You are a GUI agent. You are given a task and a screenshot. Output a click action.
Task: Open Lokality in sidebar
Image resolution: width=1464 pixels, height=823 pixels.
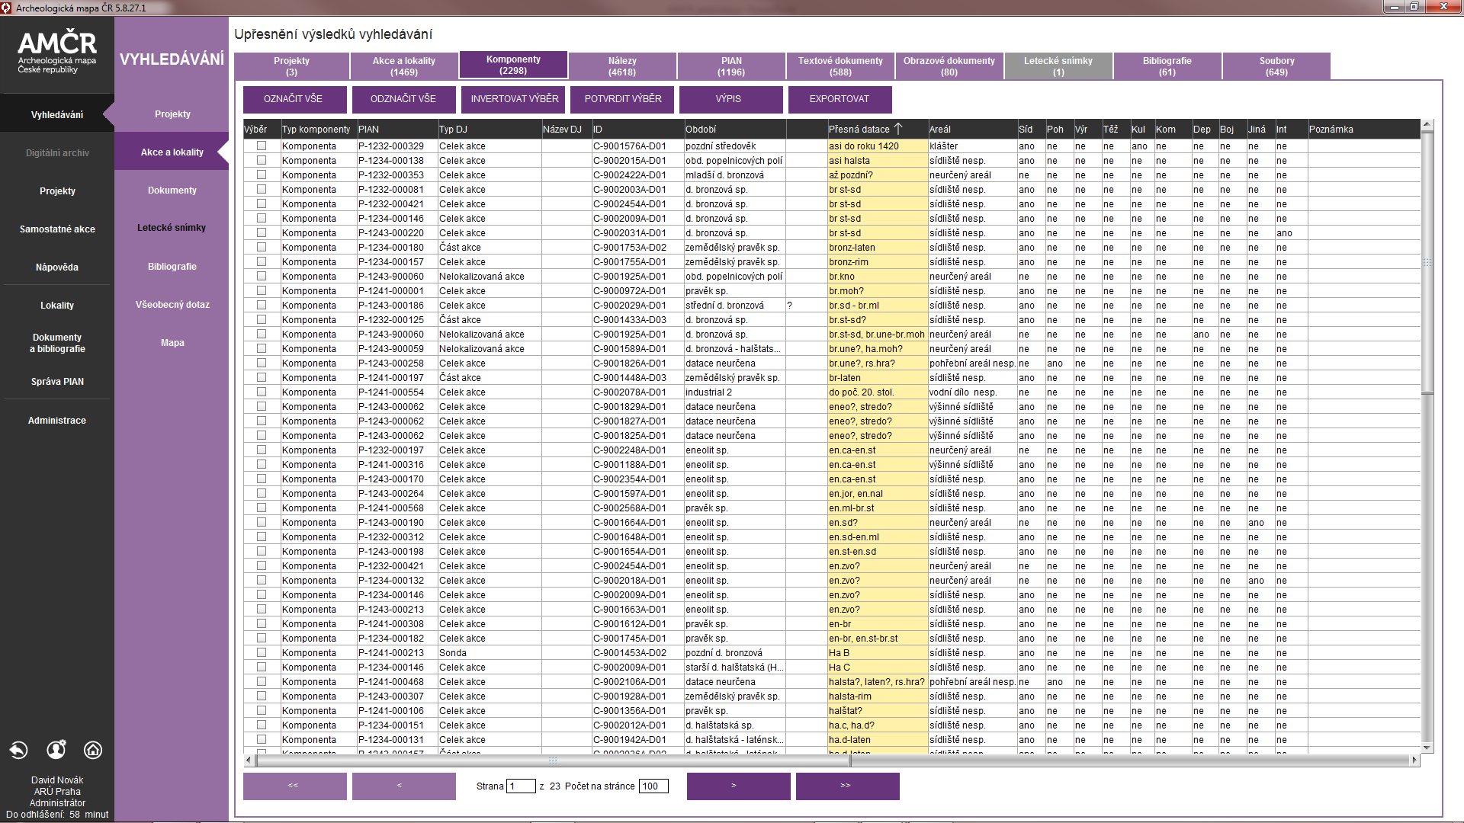click(x=57, y=306)
